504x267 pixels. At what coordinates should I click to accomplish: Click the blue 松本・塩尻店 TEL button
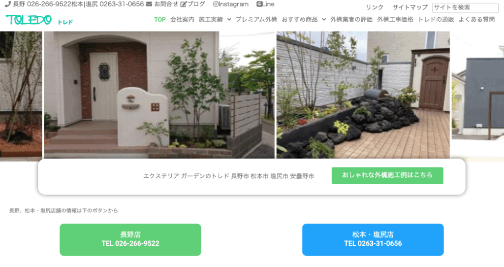pos(373,239)
